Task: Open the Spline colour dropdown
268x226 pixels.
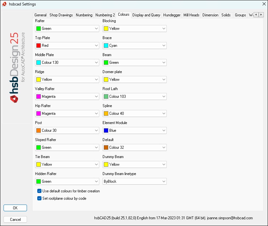Action: [135, 113]
